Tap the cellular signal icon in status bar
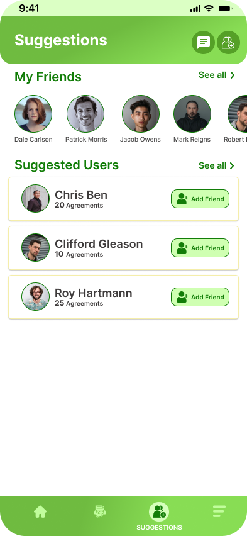This screenshot has width=247, height=536. 195,9
